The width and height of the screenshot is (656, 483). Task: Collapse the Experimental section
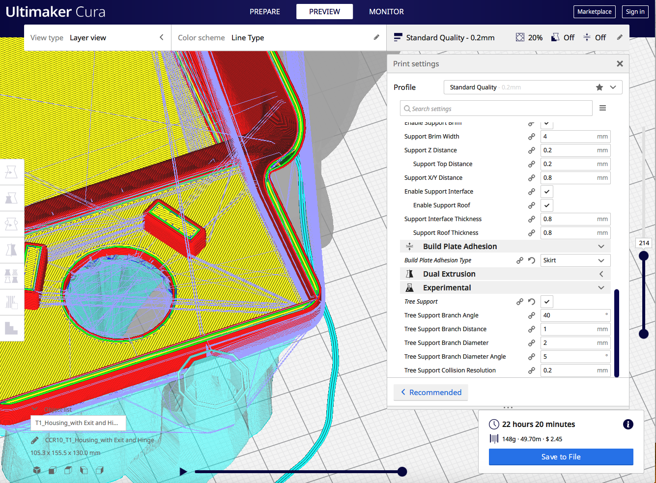(x=506, y=288)
